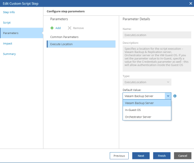Open the Summary step
This screenshot has height=163, width=194.
click(10, 54)
